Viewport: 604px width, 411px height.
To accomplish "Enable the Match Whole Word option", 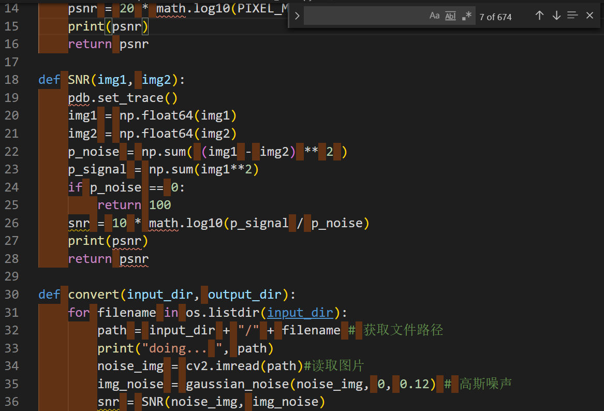I will click(x=450, y=16).
